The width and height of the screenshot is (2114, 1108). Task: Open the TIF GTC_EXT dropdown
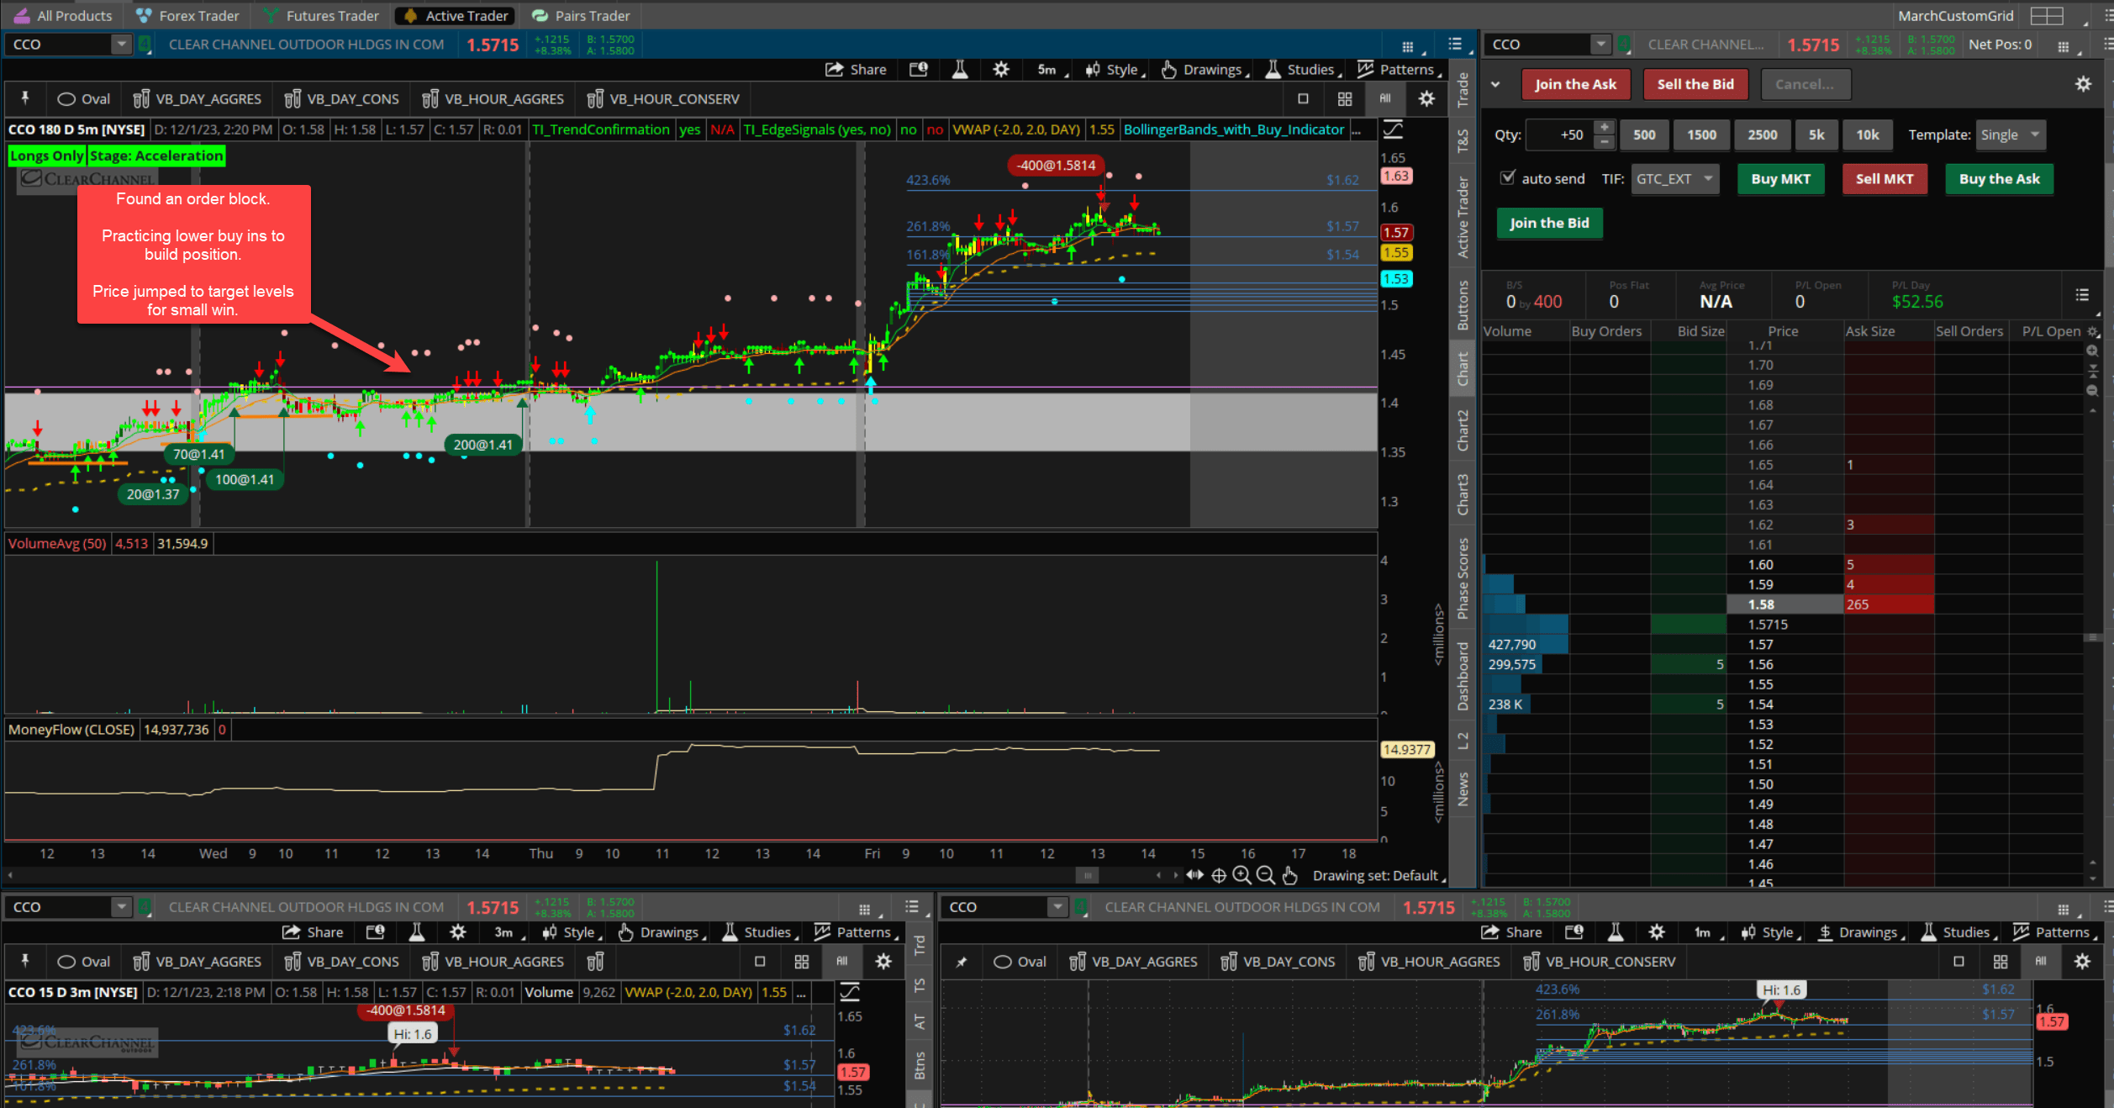pos(1674,179)
